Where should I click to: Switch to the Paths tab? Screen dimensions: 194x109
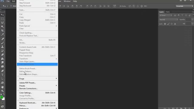pyautogui.click(x=168, y=12)
